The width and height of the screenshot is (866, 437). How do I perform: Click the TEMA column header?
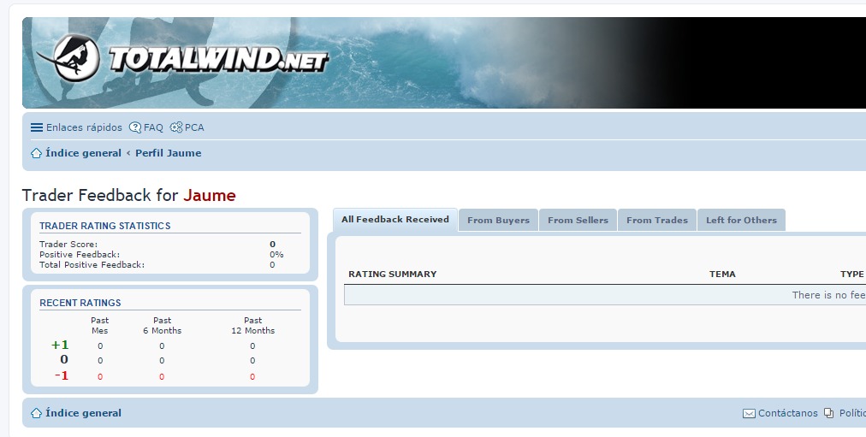point(722,275)
